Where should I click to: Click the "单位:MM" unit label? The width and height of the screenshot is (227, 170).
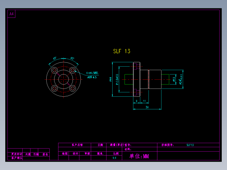tap(139, 156)
